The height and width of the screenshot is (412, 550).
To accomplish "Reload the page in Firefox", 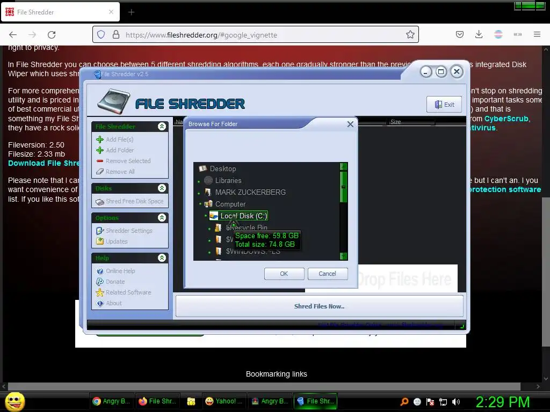I will pos(52,35).
